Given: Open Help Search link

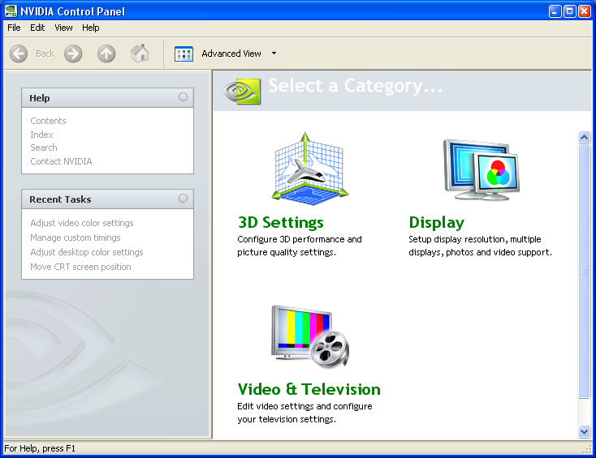Looking at the screenshot, I should coord(44,148).
